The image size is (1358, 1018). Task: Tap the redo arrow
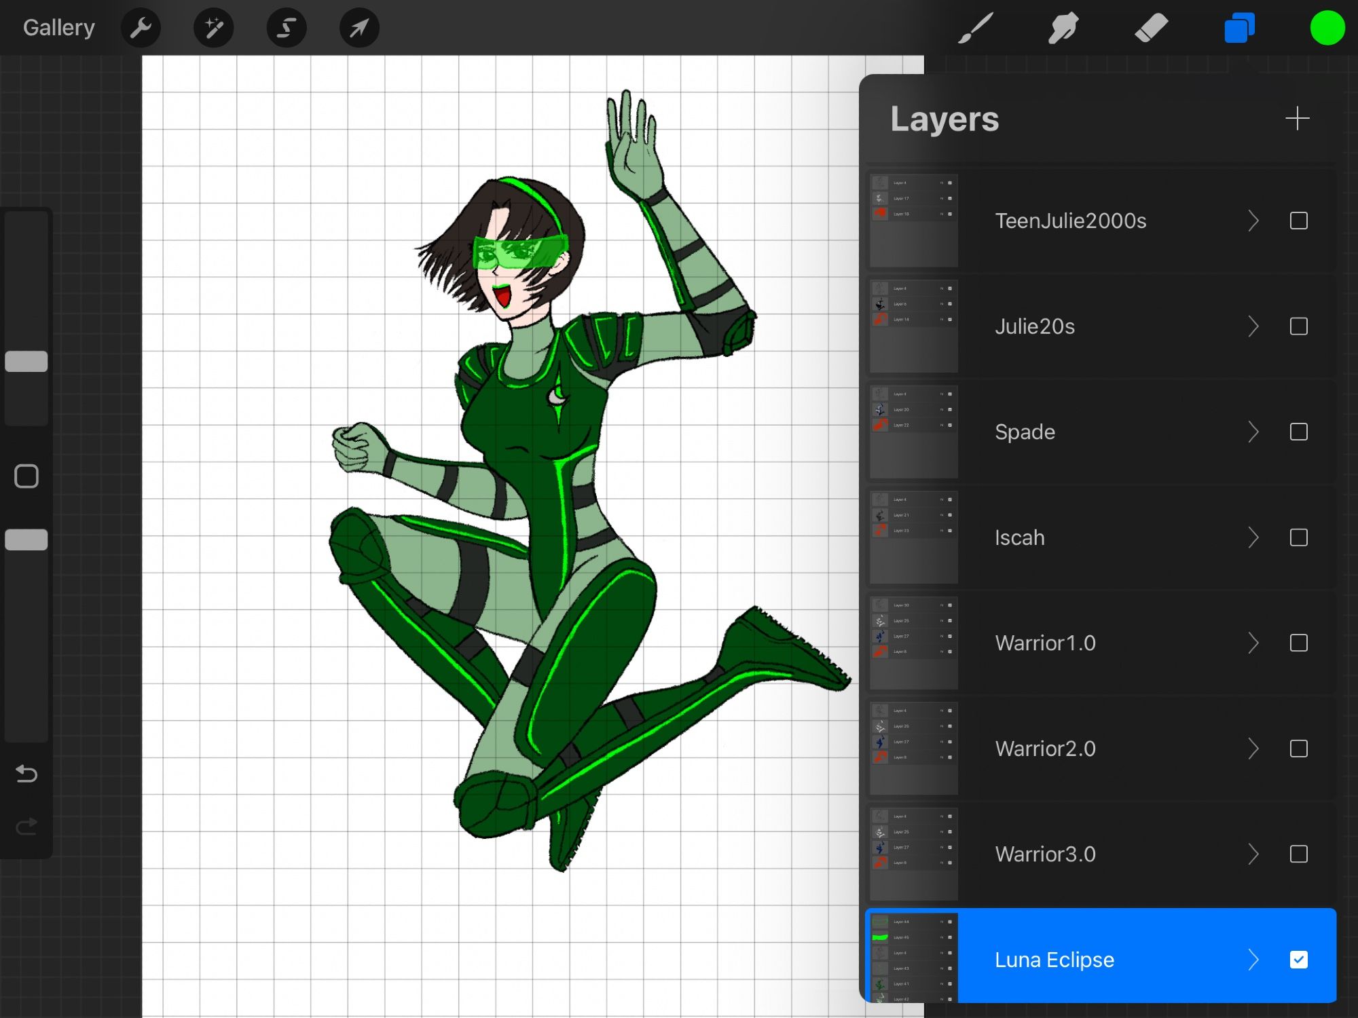click(26, 826)
